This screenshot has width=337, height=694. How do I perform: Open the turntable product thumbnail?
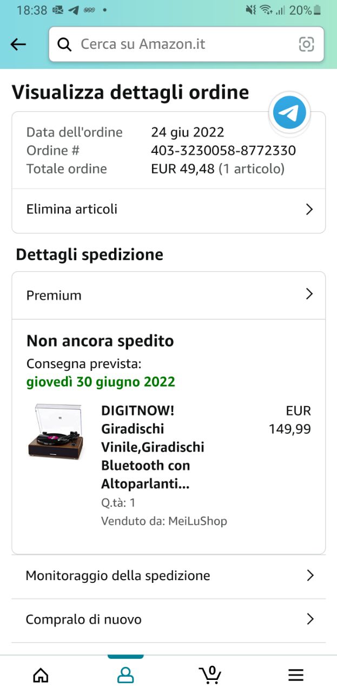56,432
